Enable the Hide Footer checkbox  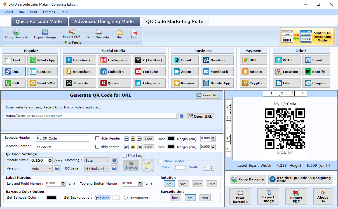point(97,147)
